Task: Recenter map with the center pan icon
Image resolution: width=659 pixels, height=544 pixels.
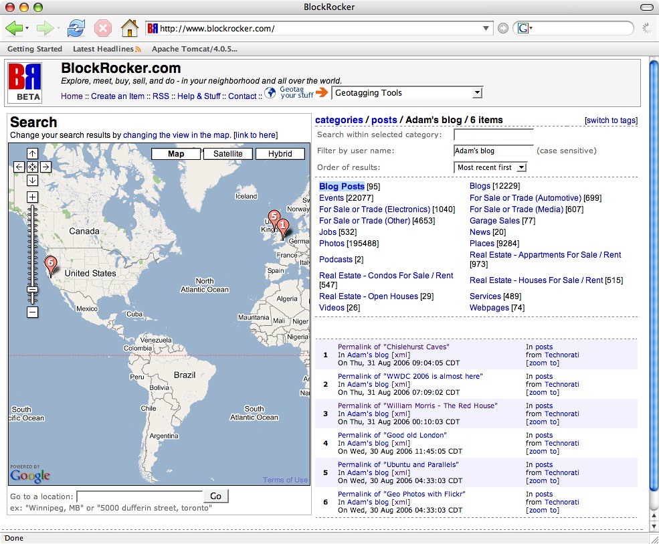Action: pos(32,167)
